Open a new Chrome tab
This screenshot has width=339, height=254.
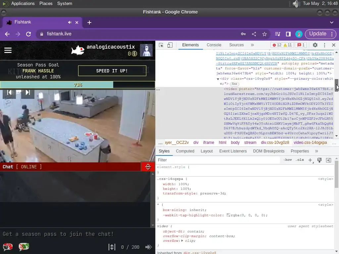click(x=89, y=22)
